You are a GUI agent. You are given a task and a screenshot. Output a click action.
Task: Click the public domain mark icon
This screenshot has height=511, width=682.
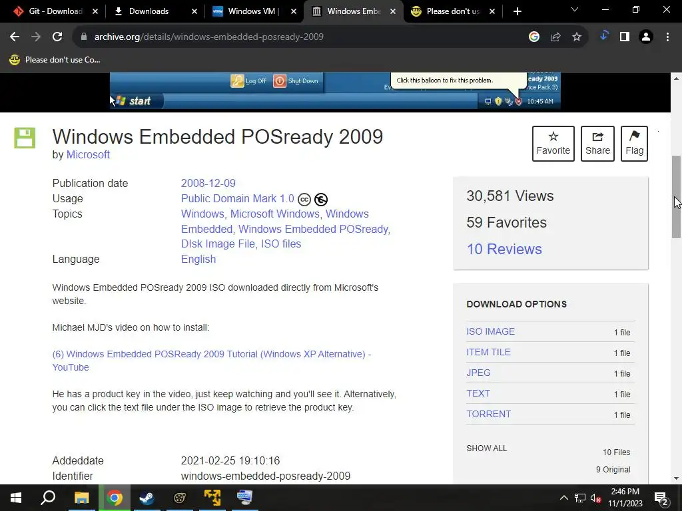pyautogui.click(x=321, y=200)
